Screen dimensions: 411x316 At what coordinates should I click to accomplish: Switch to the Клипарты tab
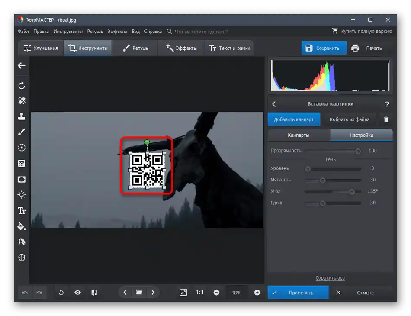[x=298, y=135]
